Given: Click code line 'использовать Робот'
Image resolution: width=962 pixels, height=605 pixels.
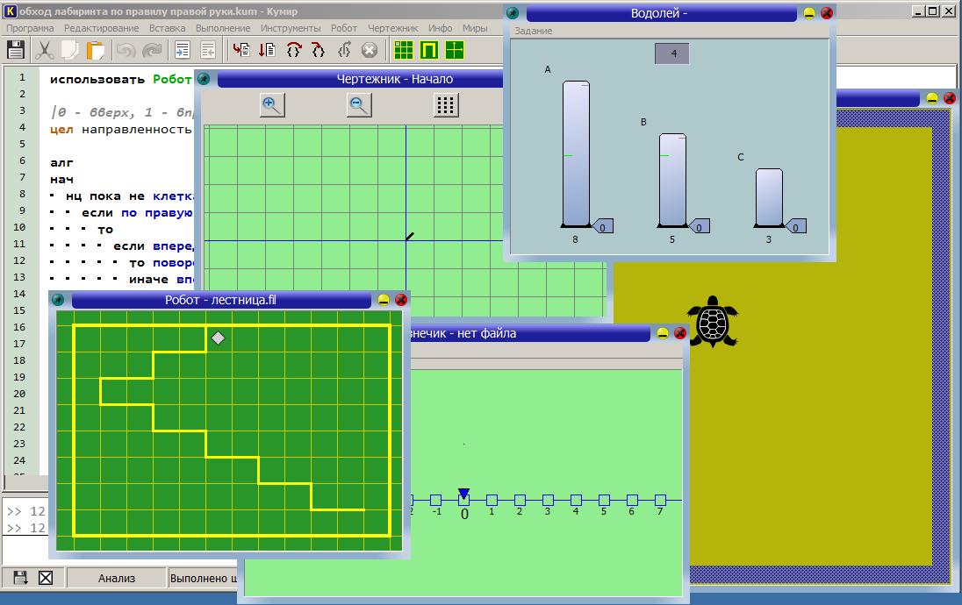Looking at the screenshot, I should point(121,79).
